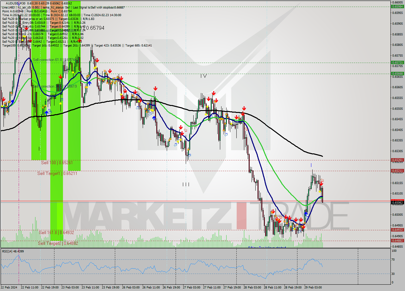Click the 'Sell Target2 | 0.64882' label
The image size is (405, 291).
click(x=58, y=243)
